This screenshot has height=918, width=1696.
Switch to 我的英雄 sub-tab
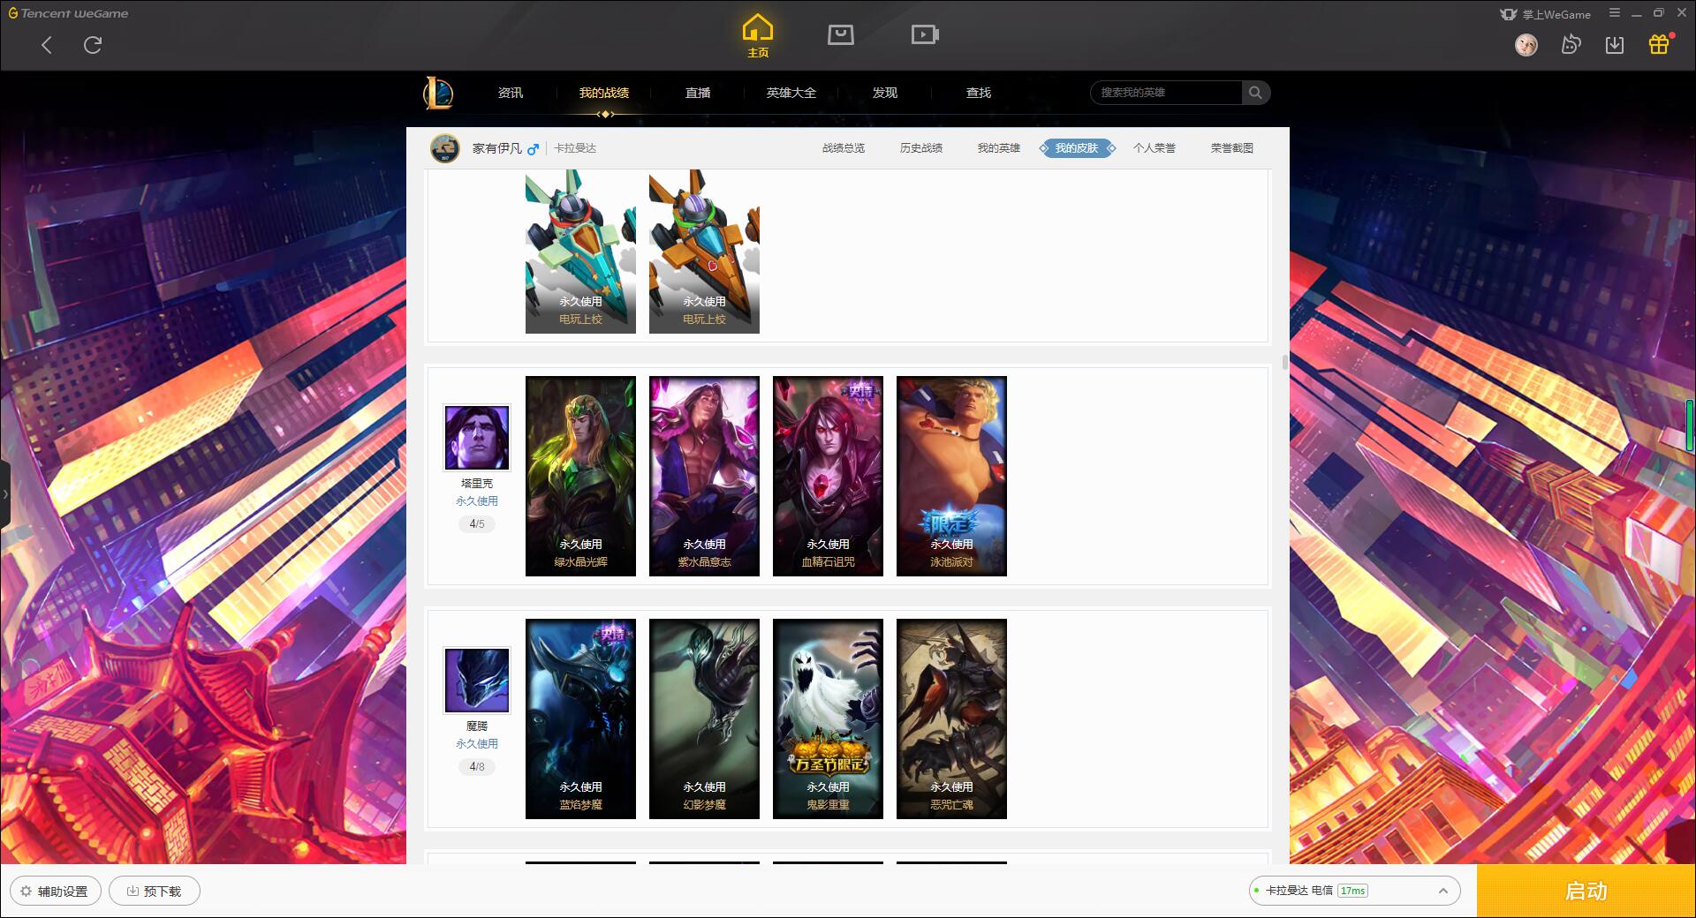[x=999, y=148]
